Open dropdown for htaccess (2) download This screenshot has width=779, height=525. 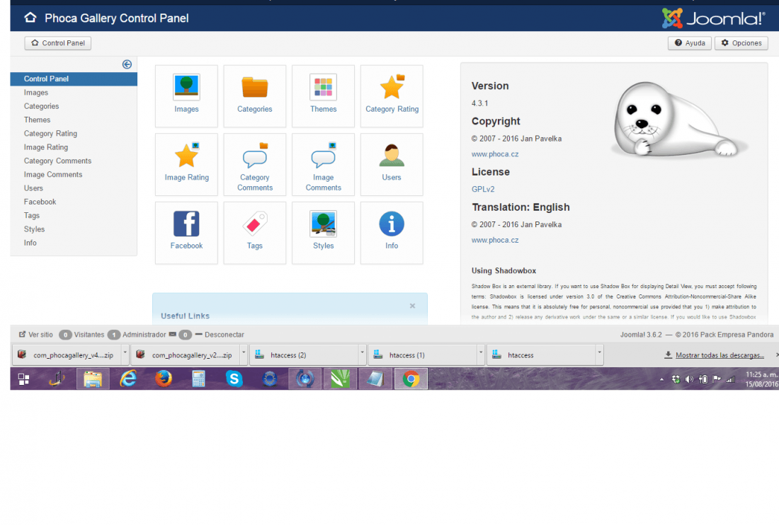point(362,354)
